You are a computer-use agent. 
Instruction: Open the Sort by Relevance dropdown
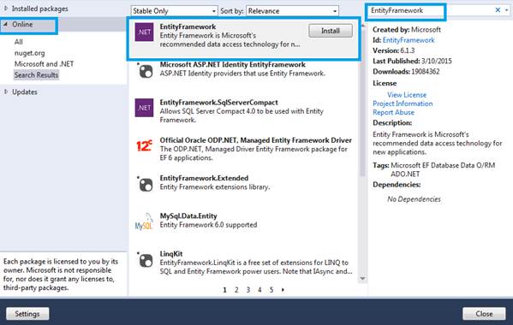coord(292,11)
